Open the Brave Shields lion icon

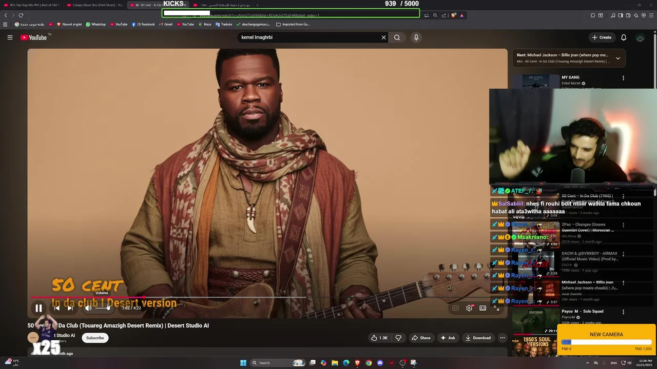[x=453, y=15]
